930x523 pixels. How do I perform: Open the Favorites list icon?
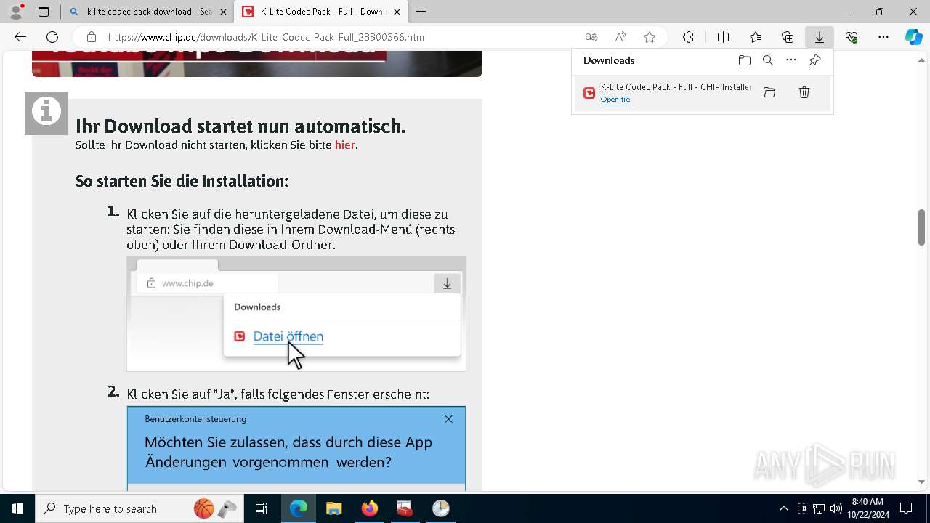tap(756, 37)
